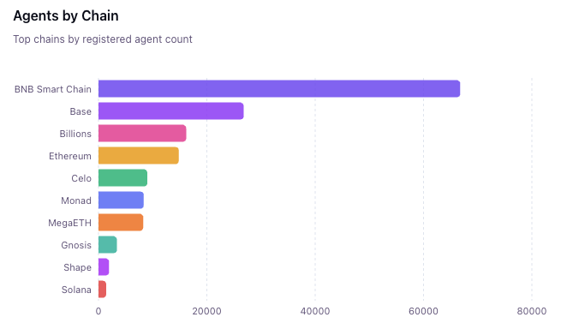Screen dimensions: 561x335
Task: Select the teal Gnosis bar
Action: click(x=108, y=244)
